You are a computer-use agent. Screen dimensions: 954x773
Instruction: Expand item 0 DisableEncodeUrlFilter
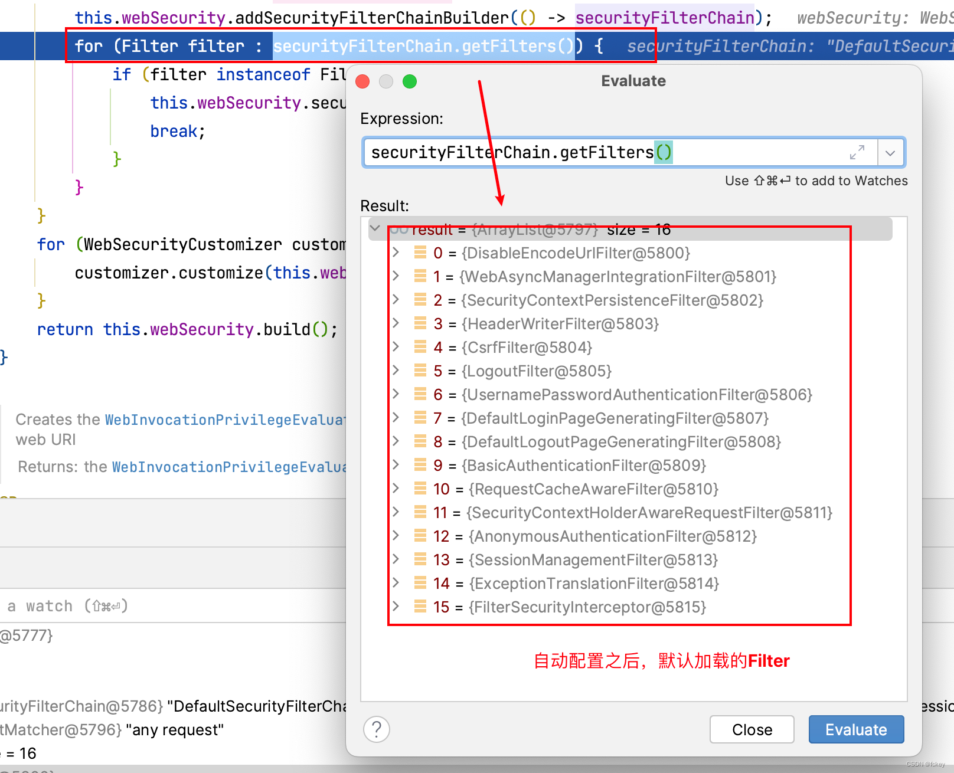click(396, 253)
